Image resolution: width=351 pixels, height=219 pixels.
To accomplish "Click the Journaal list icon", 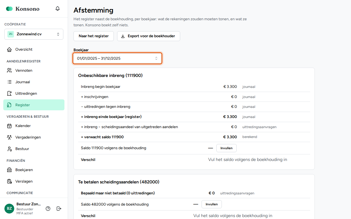I will click(9, 82).
